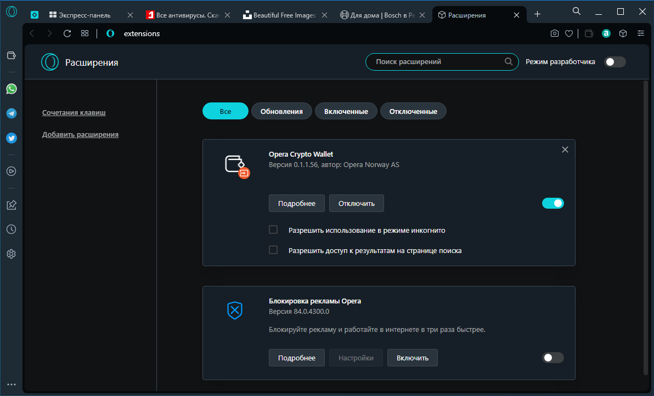Reload the extensions page

coord(67,33)
